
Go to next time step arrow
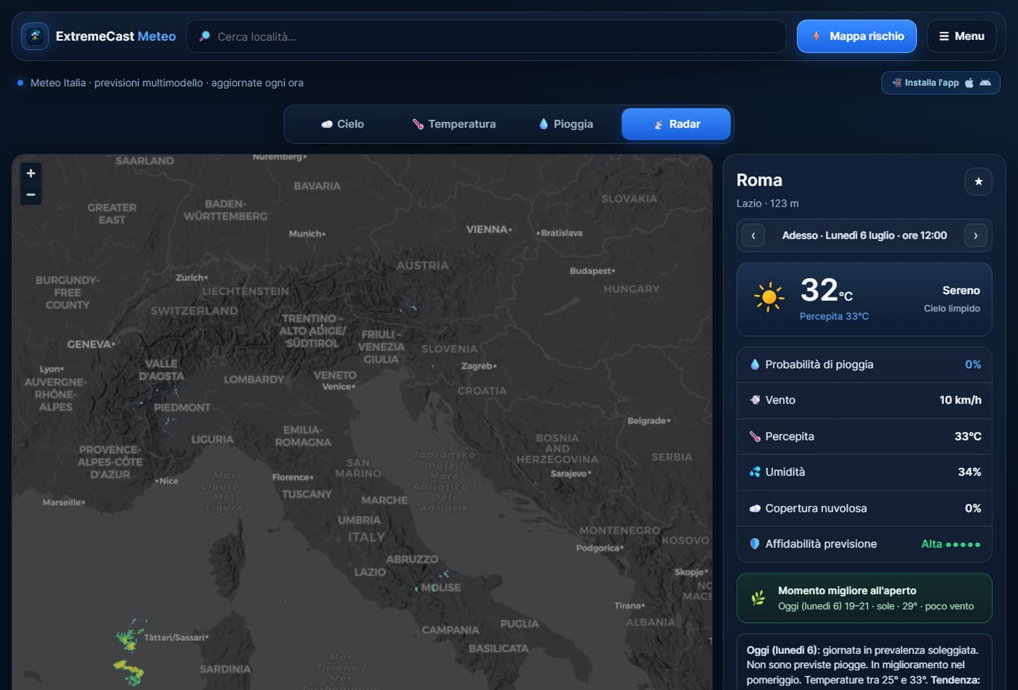pos(976,235)
